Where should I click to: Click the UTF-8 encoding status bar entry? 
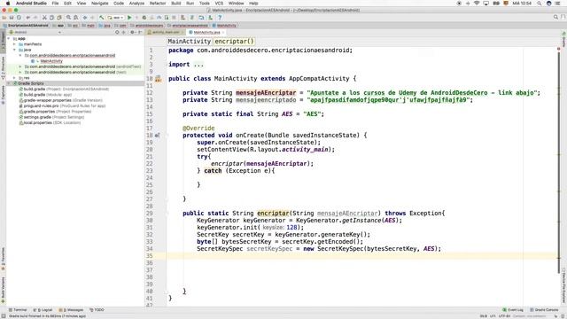[504, 316]
